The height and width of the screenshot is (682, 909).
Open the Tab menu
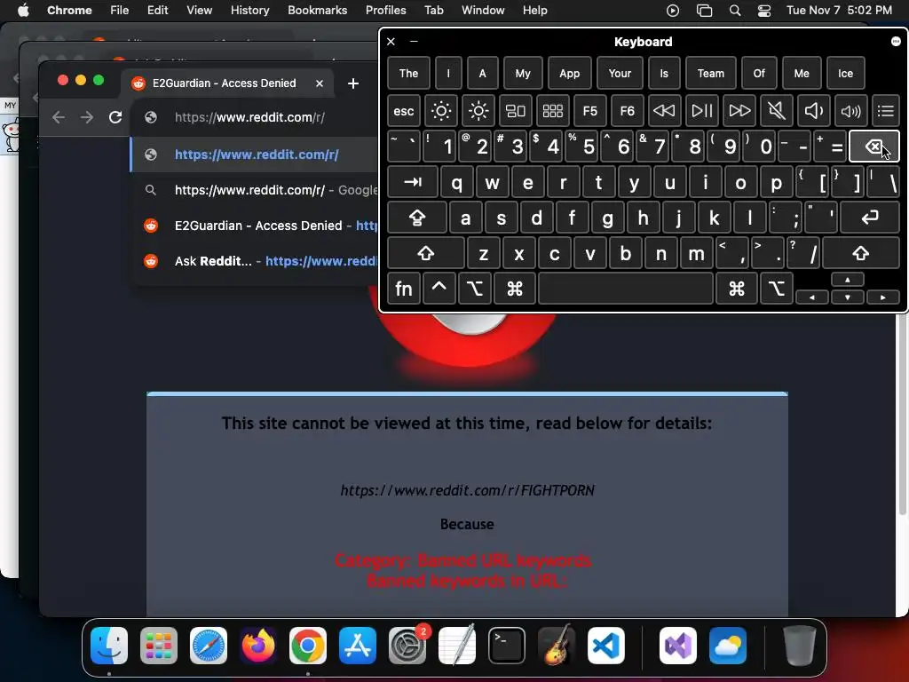[x=433, y=10]
